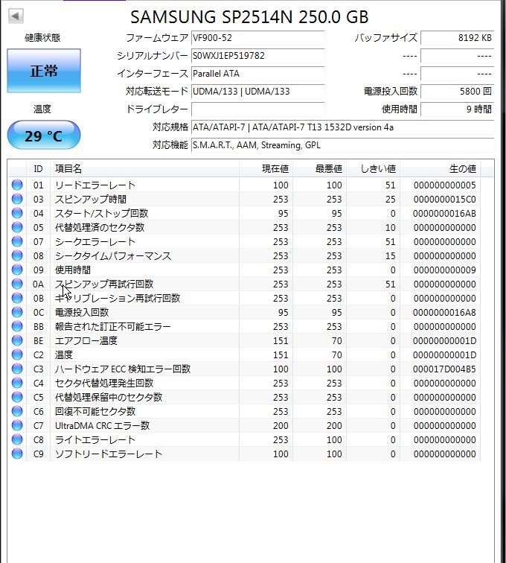Click the status orb for ID C7 UltraDMA CRC
Screen dimensions: 506x563
17,425
